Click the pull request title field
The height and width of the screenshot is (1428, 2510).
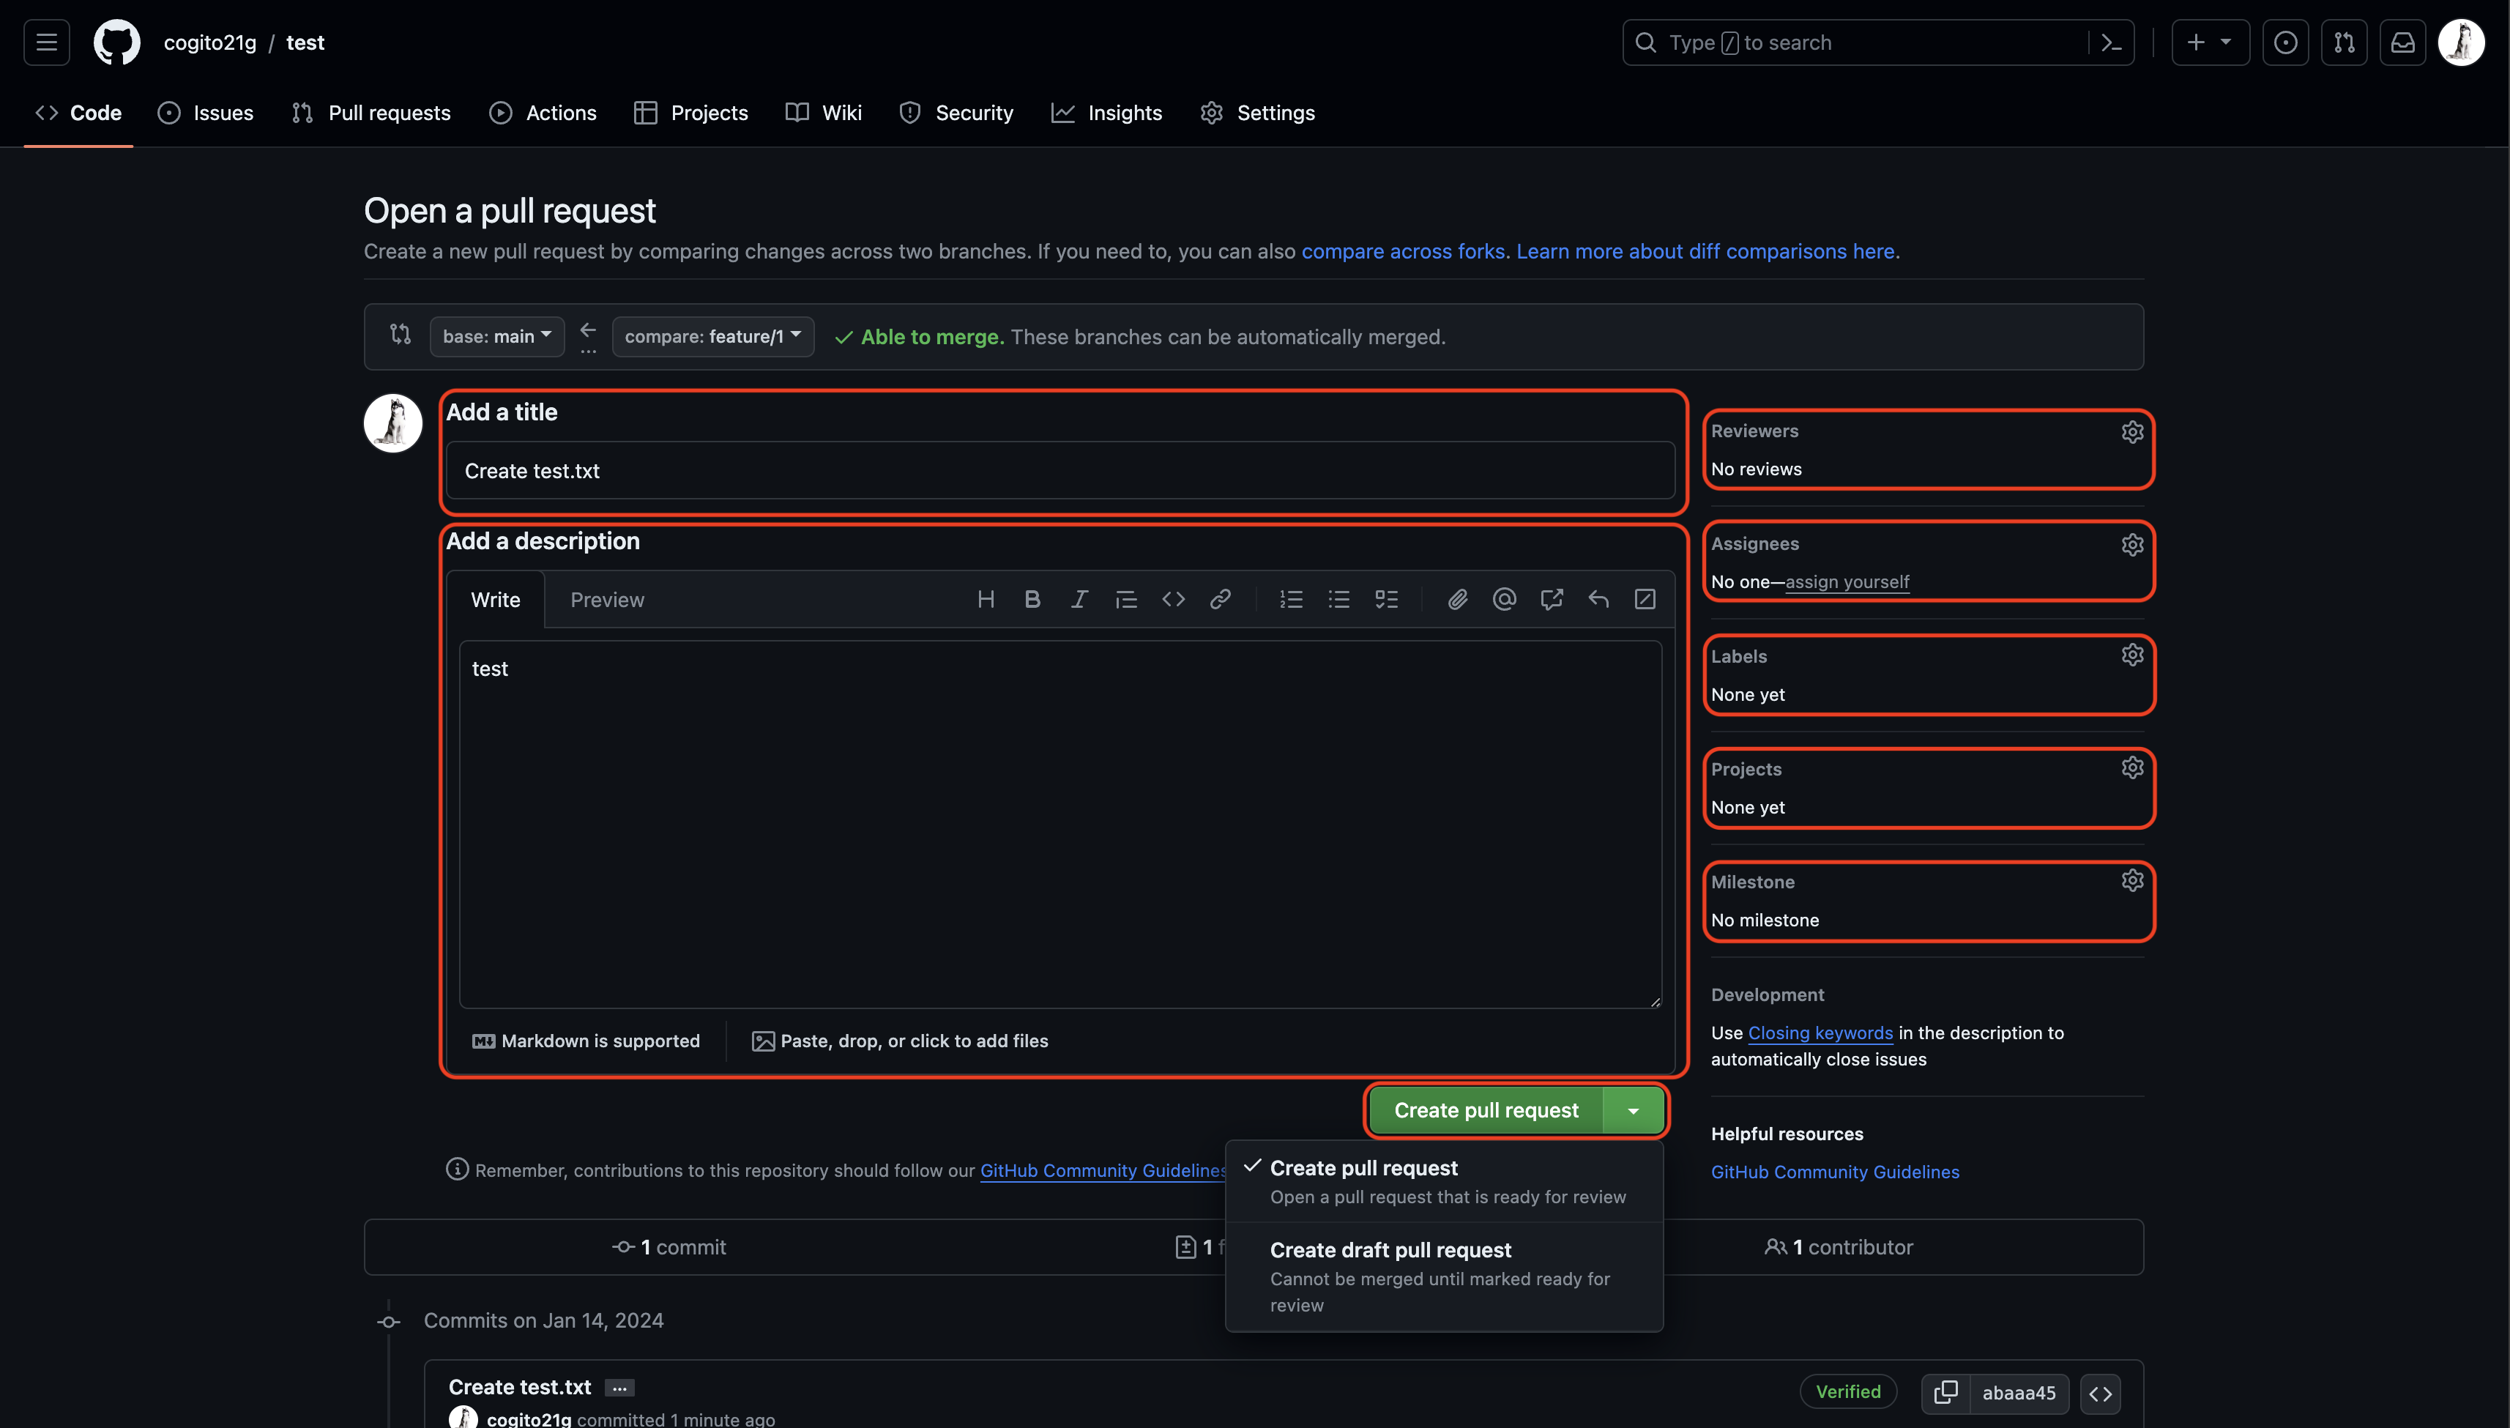click(1059, 471)
